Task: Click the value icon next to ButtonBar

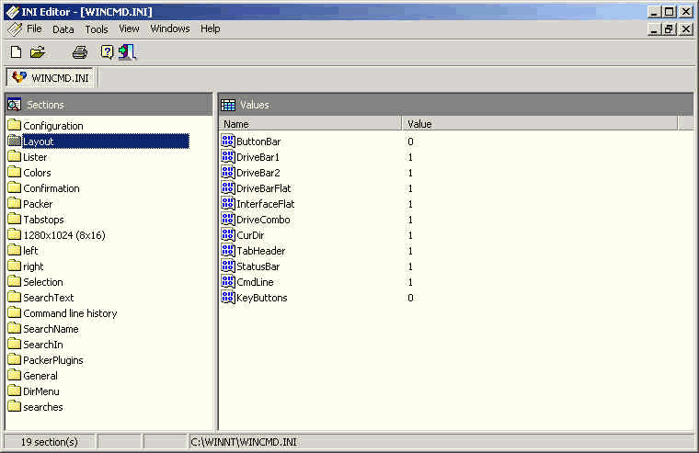Action: coord(228,142)
